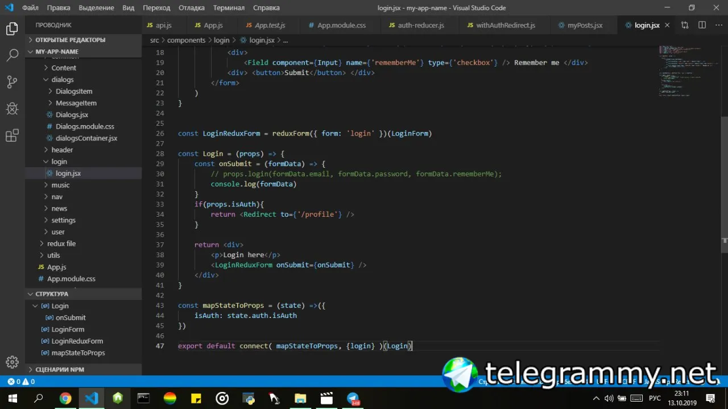
Task: Open the Source Control view
Action: coord(12,82)
